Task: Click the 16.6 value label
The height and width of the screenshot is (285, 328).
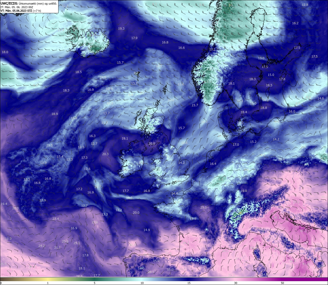Action: pyautogui.click(x=181, y=48)
